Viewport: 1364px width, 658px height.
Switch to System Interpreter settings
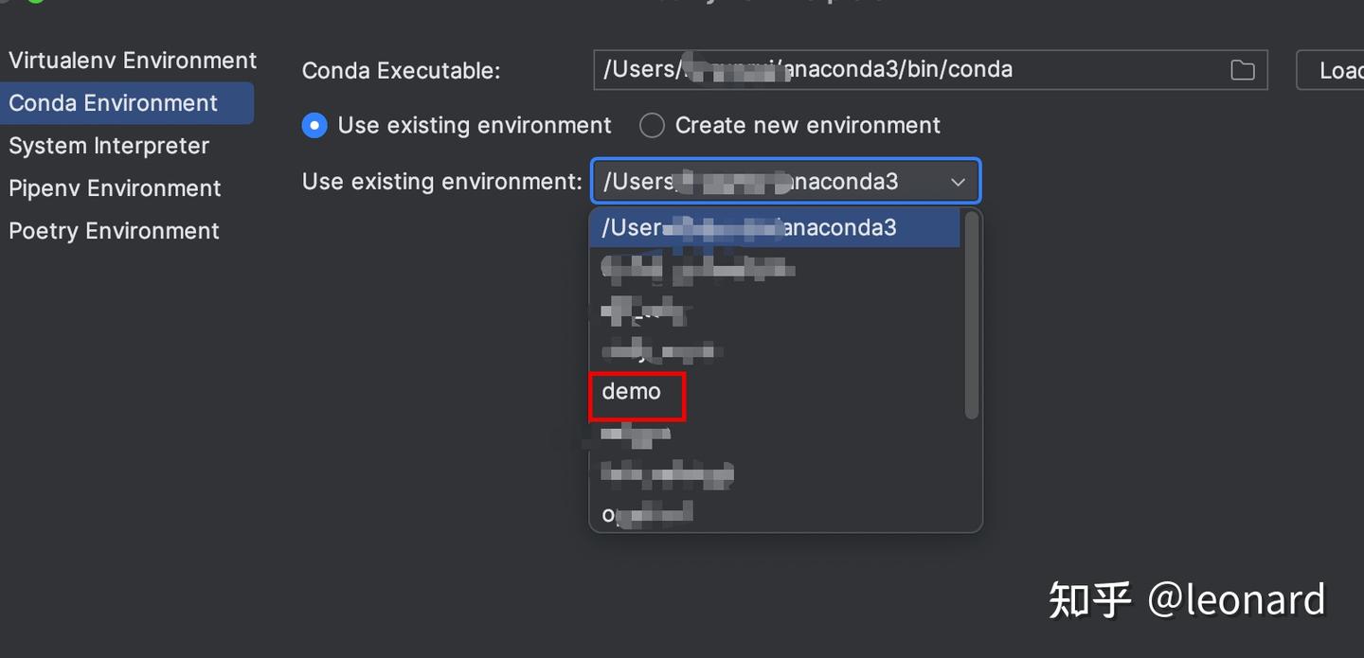[109, 146]
